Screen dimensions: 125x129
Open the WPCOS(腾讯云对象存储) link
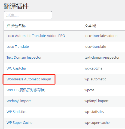pyautogui.click(x=26, y=90)
